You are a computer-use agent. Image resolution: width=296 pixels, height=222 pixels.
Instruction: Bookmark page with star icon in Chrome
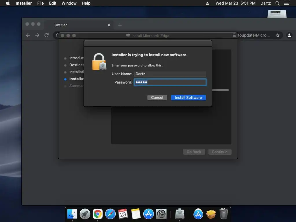[278, 35]
